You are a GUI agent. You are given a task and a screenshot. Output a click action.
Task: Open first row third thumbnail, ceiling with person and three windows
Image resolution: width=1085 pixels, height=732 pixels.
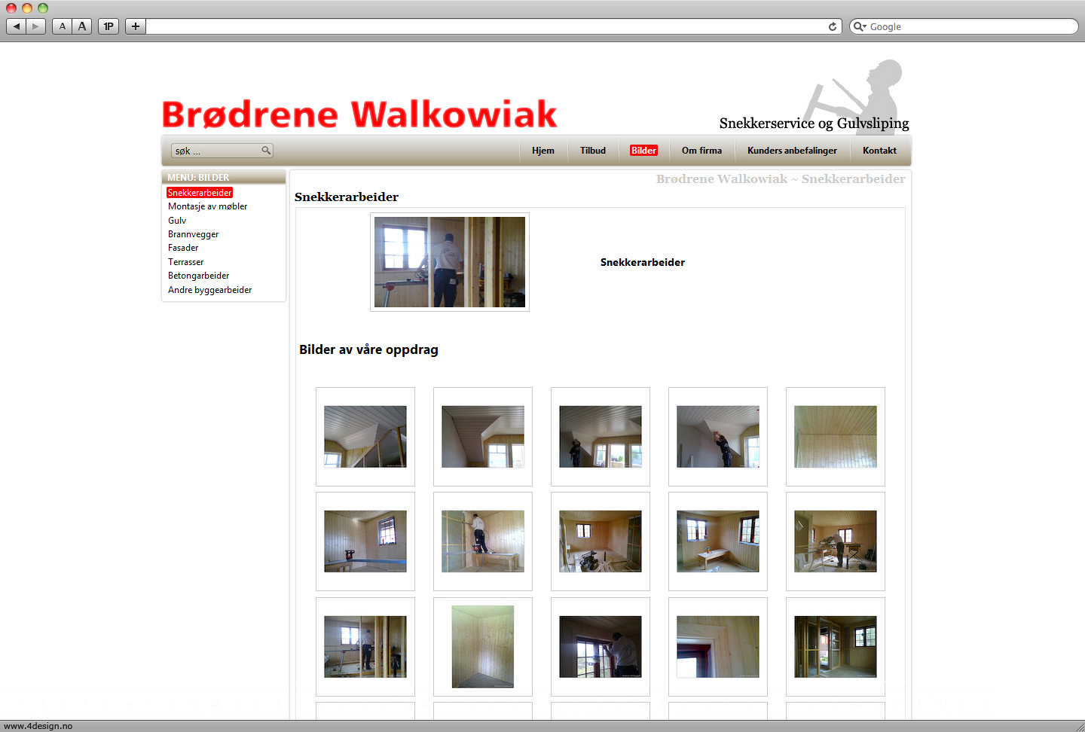click(601, 437)
